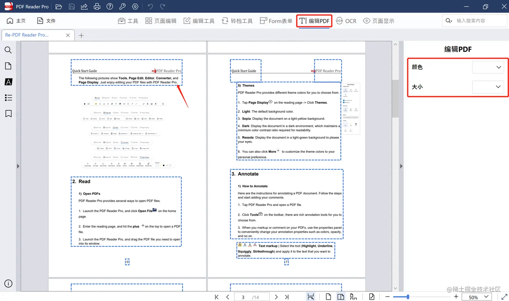Click the undo arrow icon
Image resolution: width=509 pixels, height=301 pixels.
(x=150, y=6)
